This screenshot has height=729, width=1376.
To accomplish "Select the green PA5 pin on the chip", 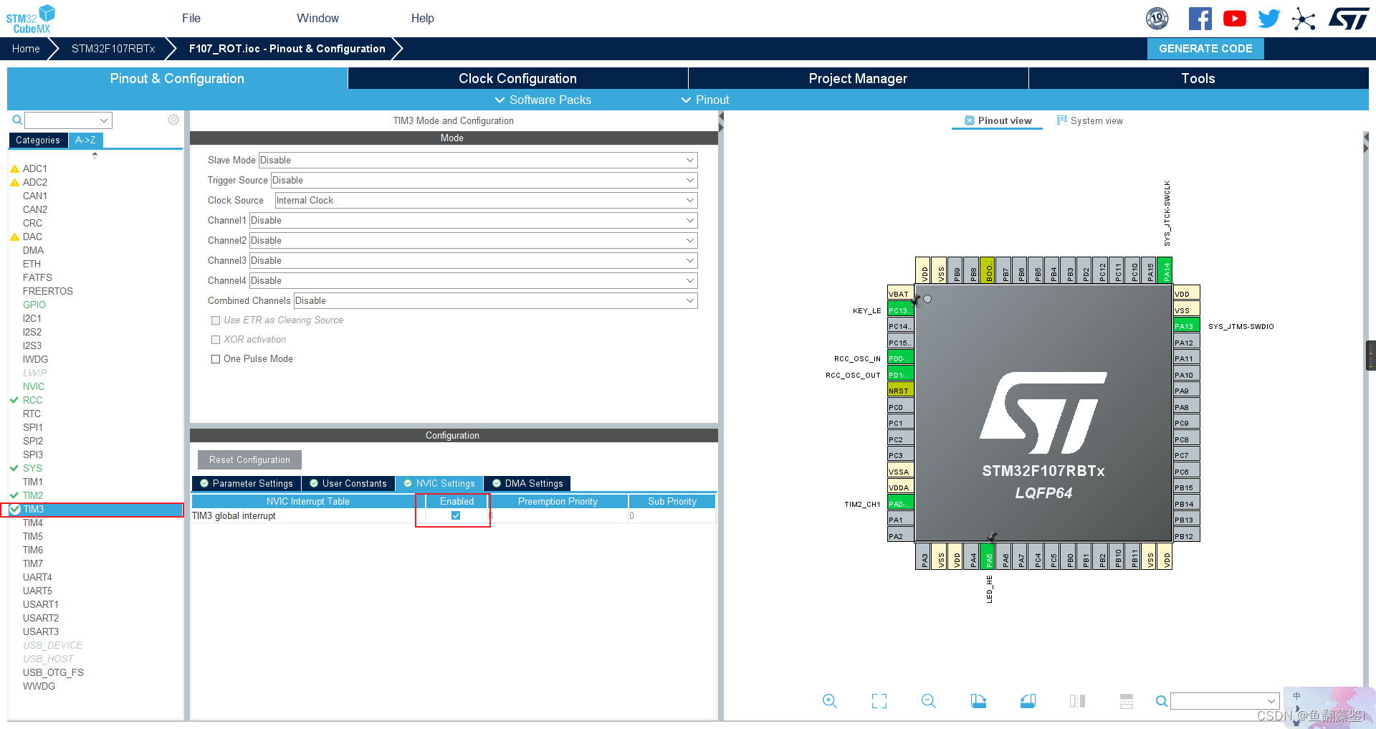I will pyautogui.click(x=989, y=557).
